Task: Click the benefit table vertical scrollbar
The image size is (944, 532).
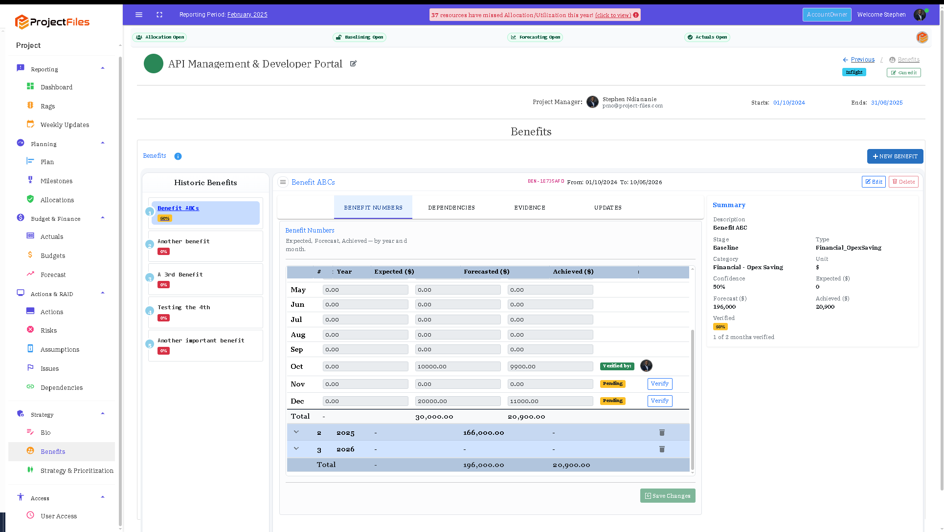Action: (692, 401)
